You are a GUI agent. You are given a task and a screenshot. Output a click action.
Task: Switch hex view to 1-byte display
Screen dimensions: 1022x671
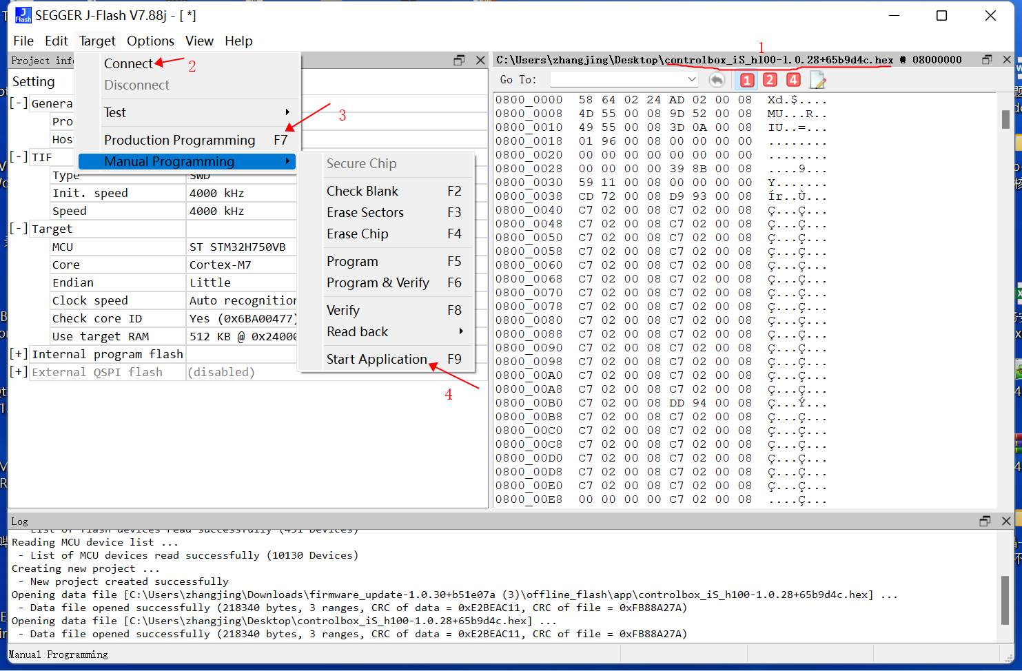(747, 80)
